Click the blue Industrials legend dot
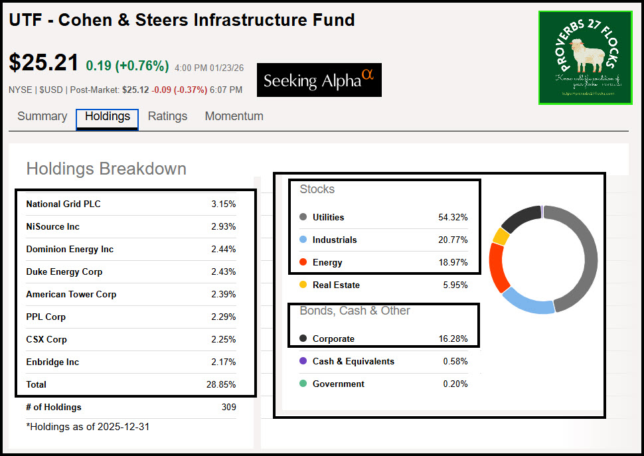 coord(303,240)
